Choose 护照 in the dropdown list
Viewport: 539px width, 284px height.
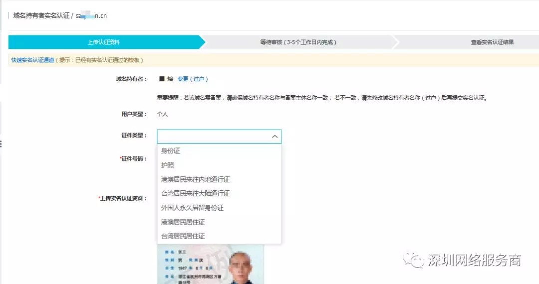(x=168, y=165)
